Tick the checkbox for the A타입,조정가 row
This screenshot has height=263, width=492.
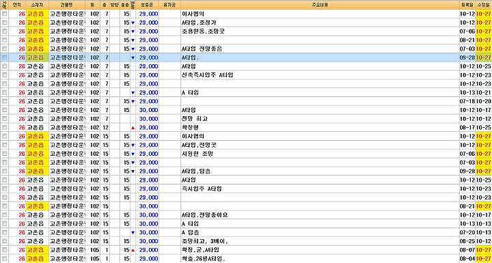coord(4,23)
